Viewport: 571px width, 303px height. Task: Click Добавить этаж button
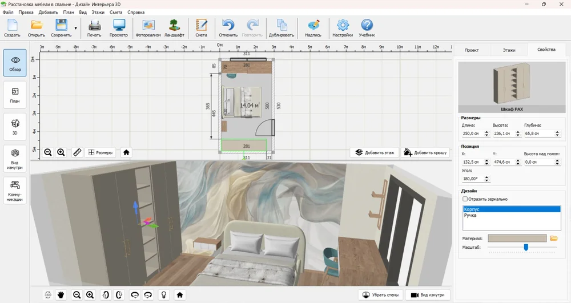pos(375,152)
